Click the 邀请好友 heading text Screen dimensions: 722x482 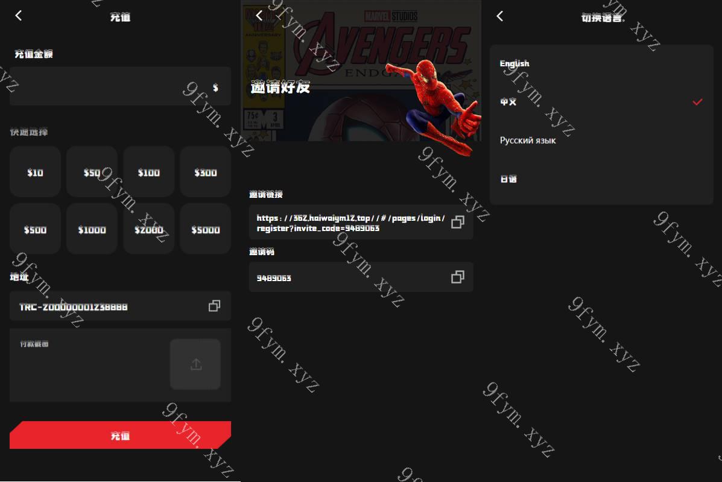(280, 87)
